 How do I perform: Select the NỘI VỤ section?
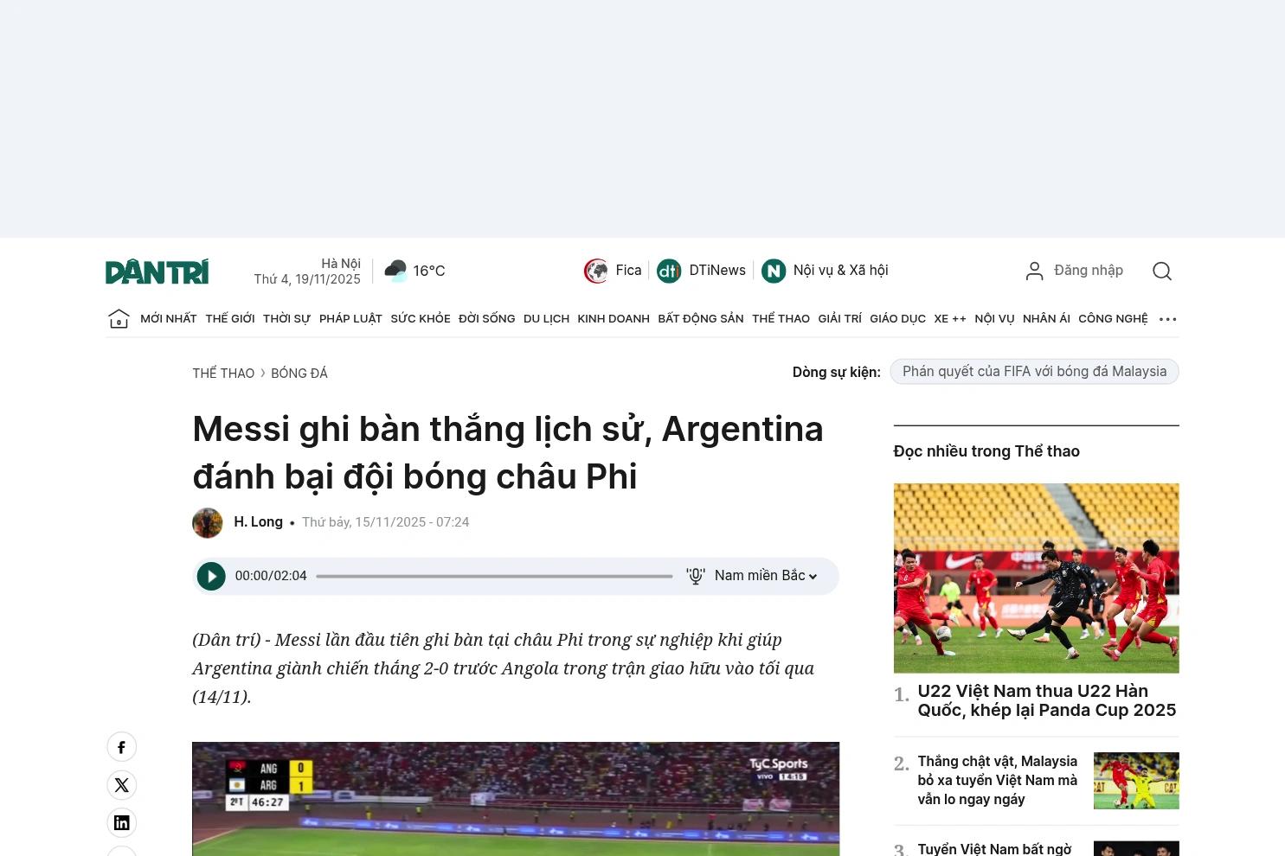coord(994,319)
